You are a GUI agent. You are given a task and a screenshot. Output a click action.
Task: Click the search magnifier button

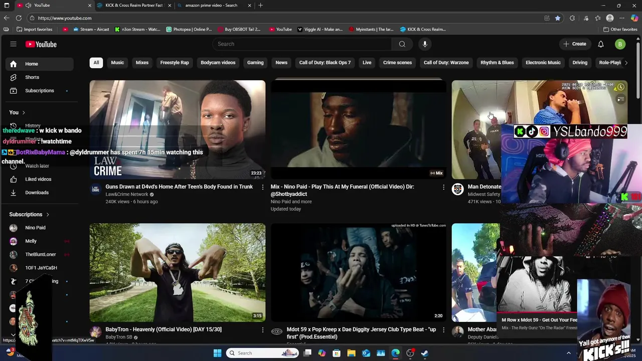(x=402, y=44)
